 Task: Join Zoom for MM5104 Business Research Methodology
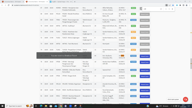click(x=145, y=97)
